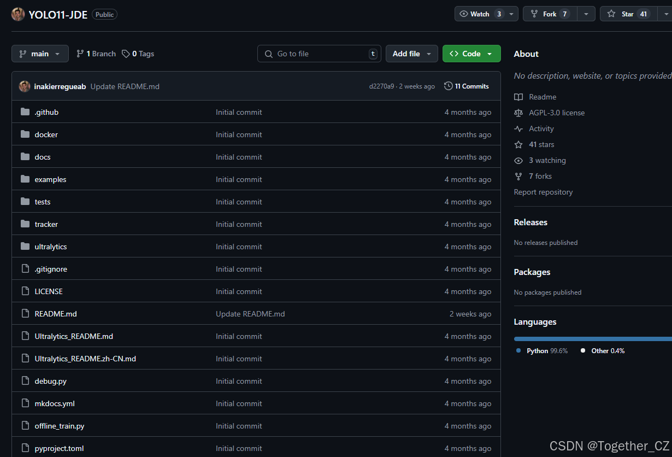The image size is (672, 457).
Task: Open the 0 Tags link
Action: pos(138,54)
